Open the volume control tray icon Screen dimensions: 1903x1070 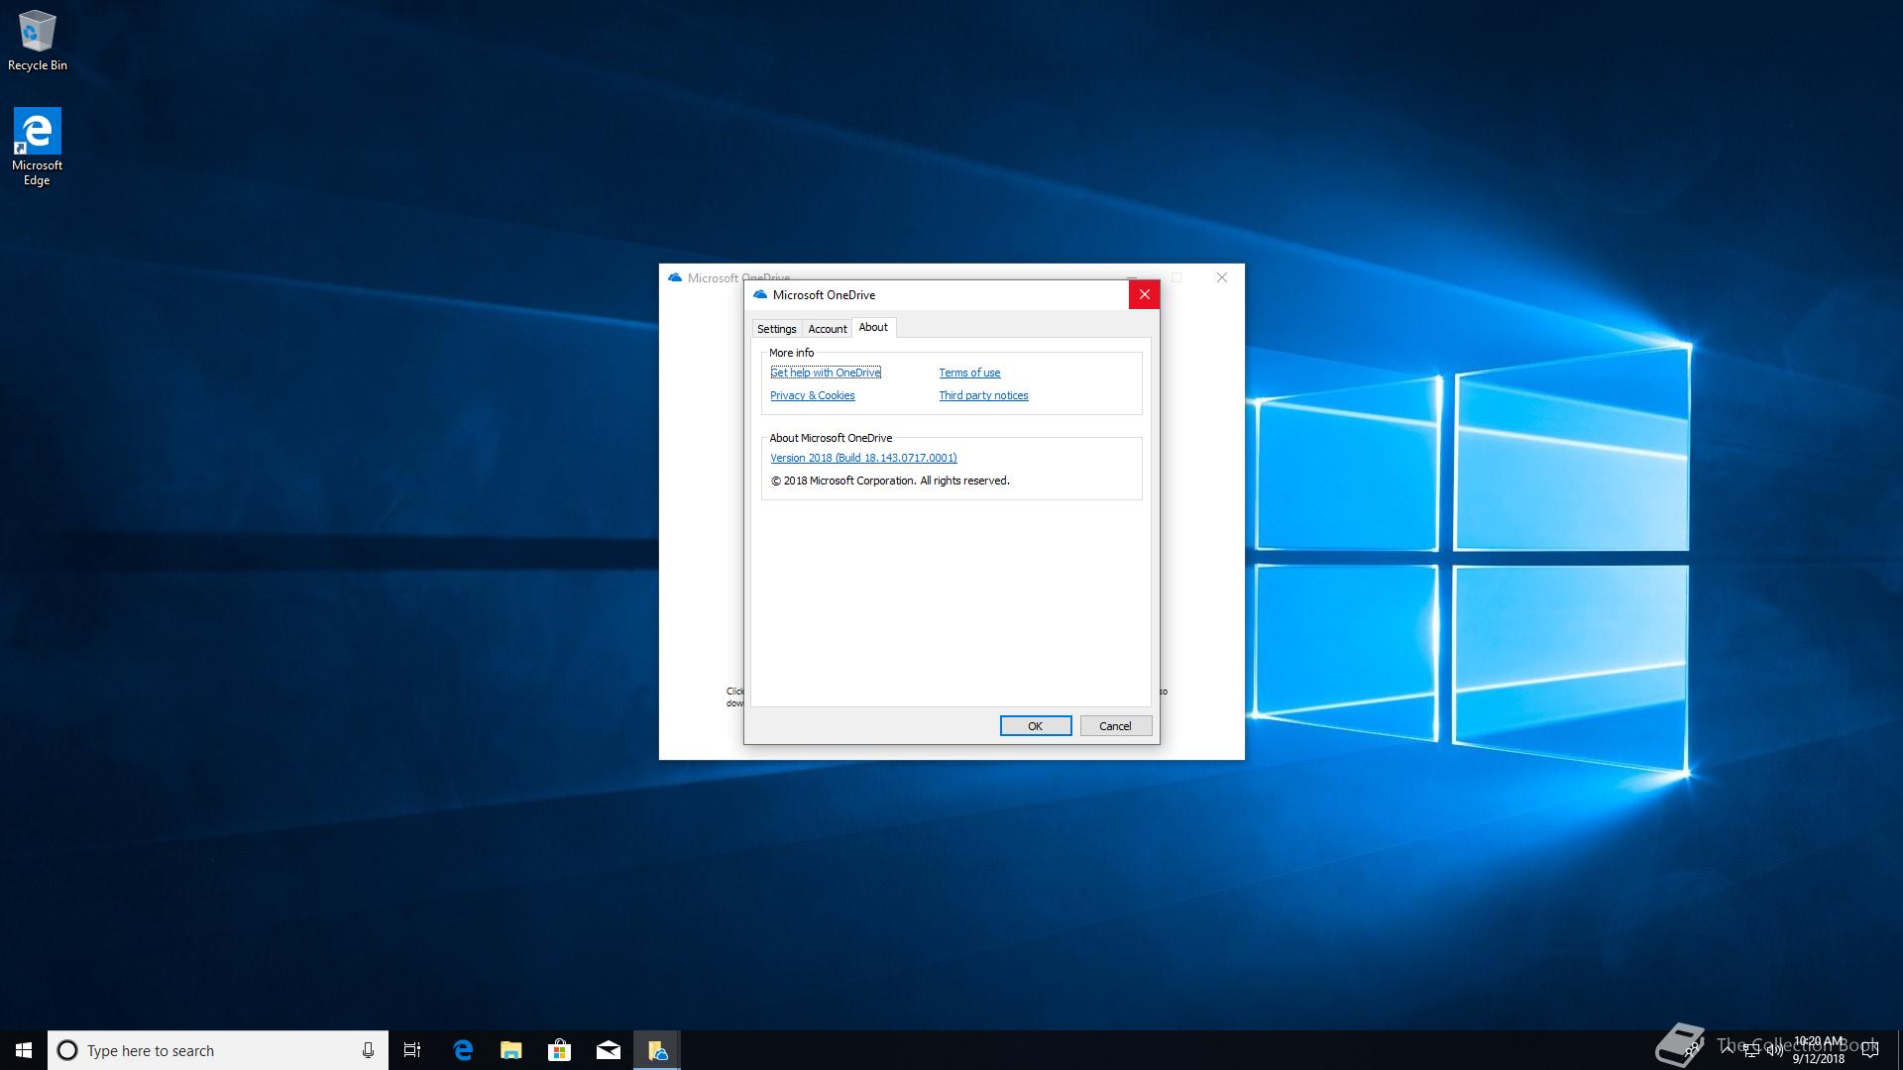click(x=1774, y=1050)
